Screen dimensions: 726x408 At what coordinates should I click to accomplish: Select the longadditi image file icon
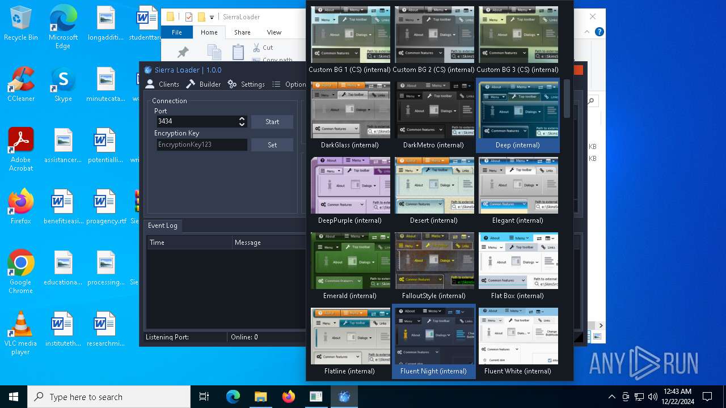coord(106,23)
